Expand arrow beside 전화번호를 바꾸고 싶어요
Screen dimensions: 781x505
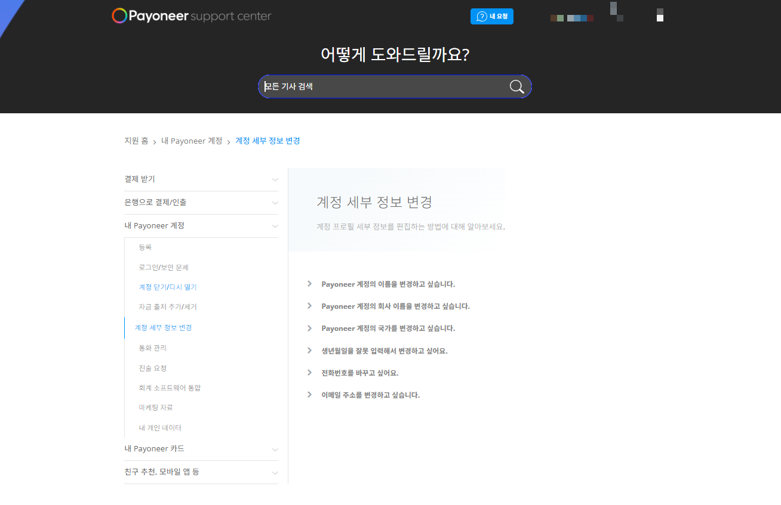click(309, 372)
